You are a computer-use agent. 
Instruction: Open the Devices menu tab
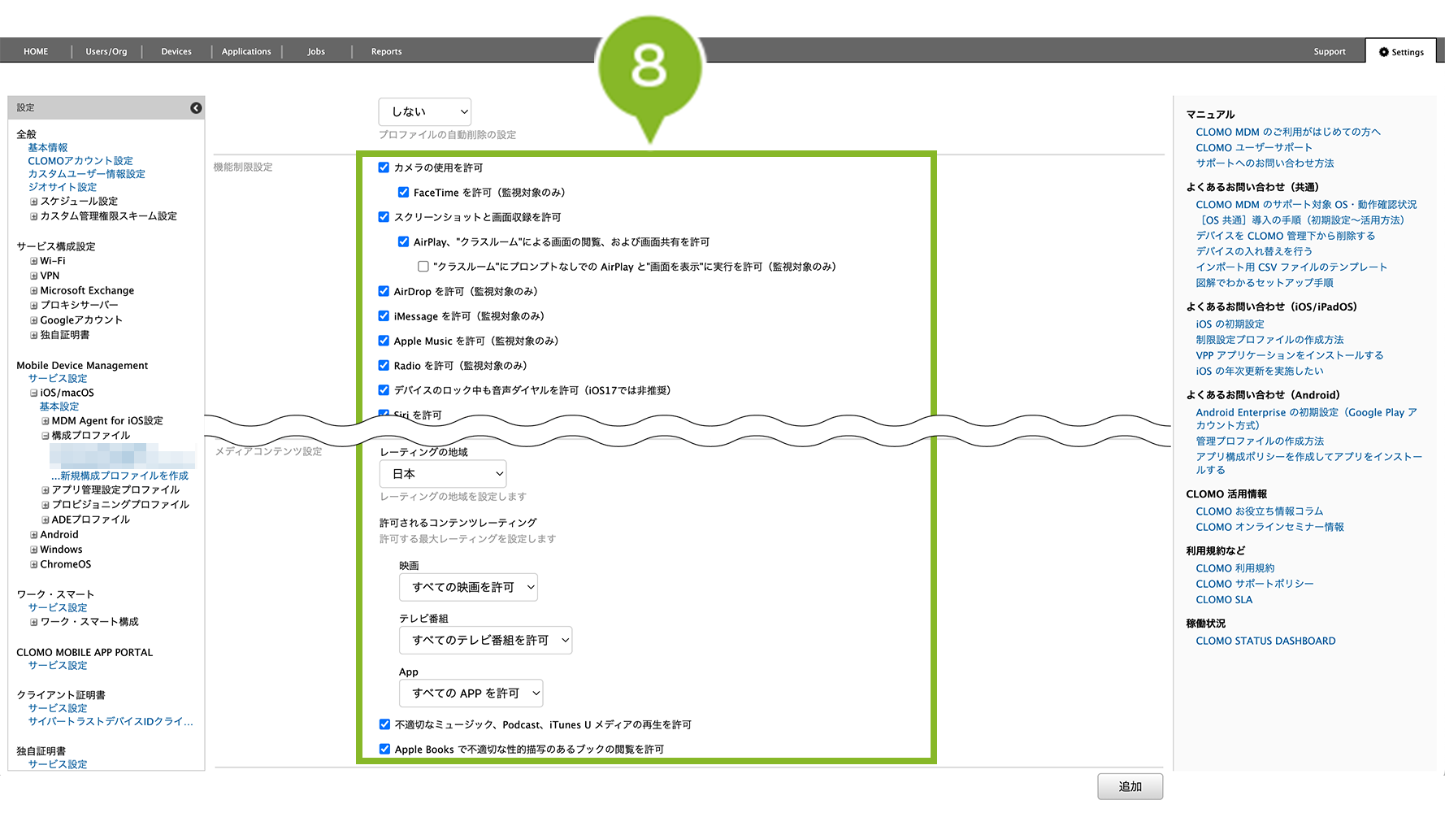coord(176,51)
